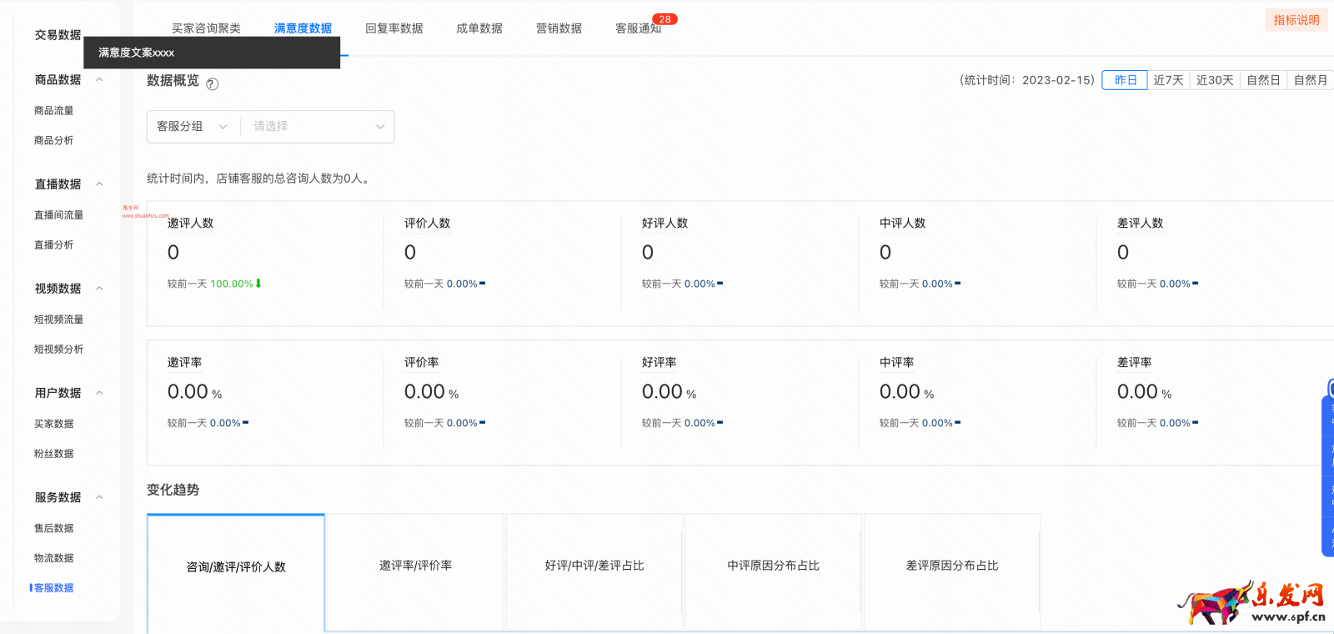Click the 邀评人数 metric card
The height and width of the screenshot is (634, 1334).
coord(265,263)
